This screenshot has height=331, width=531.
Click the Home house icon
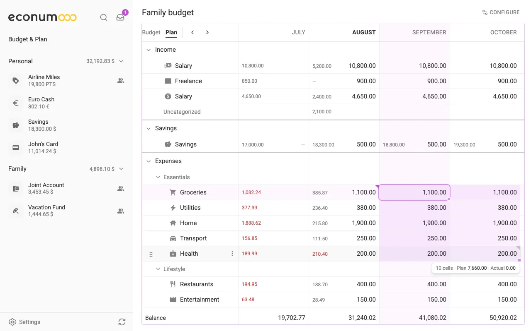click(x=173, y=223)
